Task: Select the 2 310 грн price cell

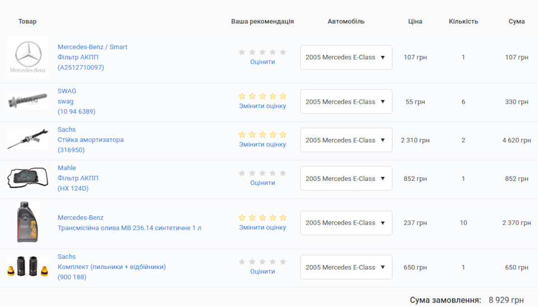Action: point(415,140)
